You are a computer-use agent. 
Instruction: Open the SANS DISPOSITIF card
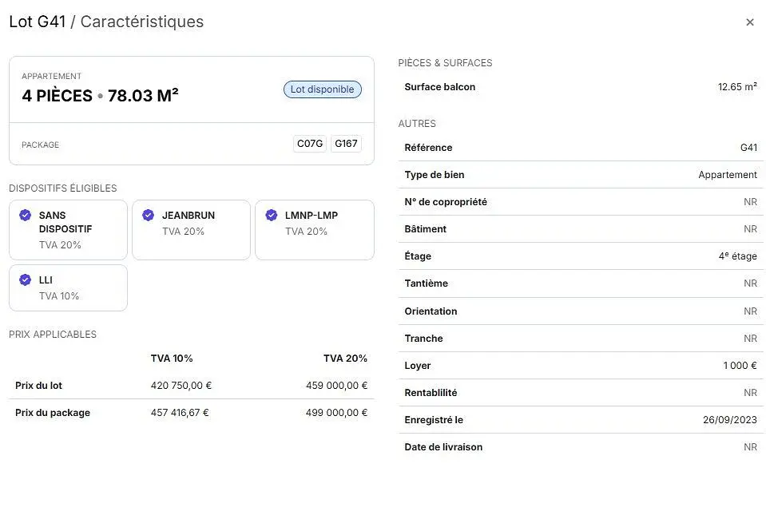pos(68,230)
